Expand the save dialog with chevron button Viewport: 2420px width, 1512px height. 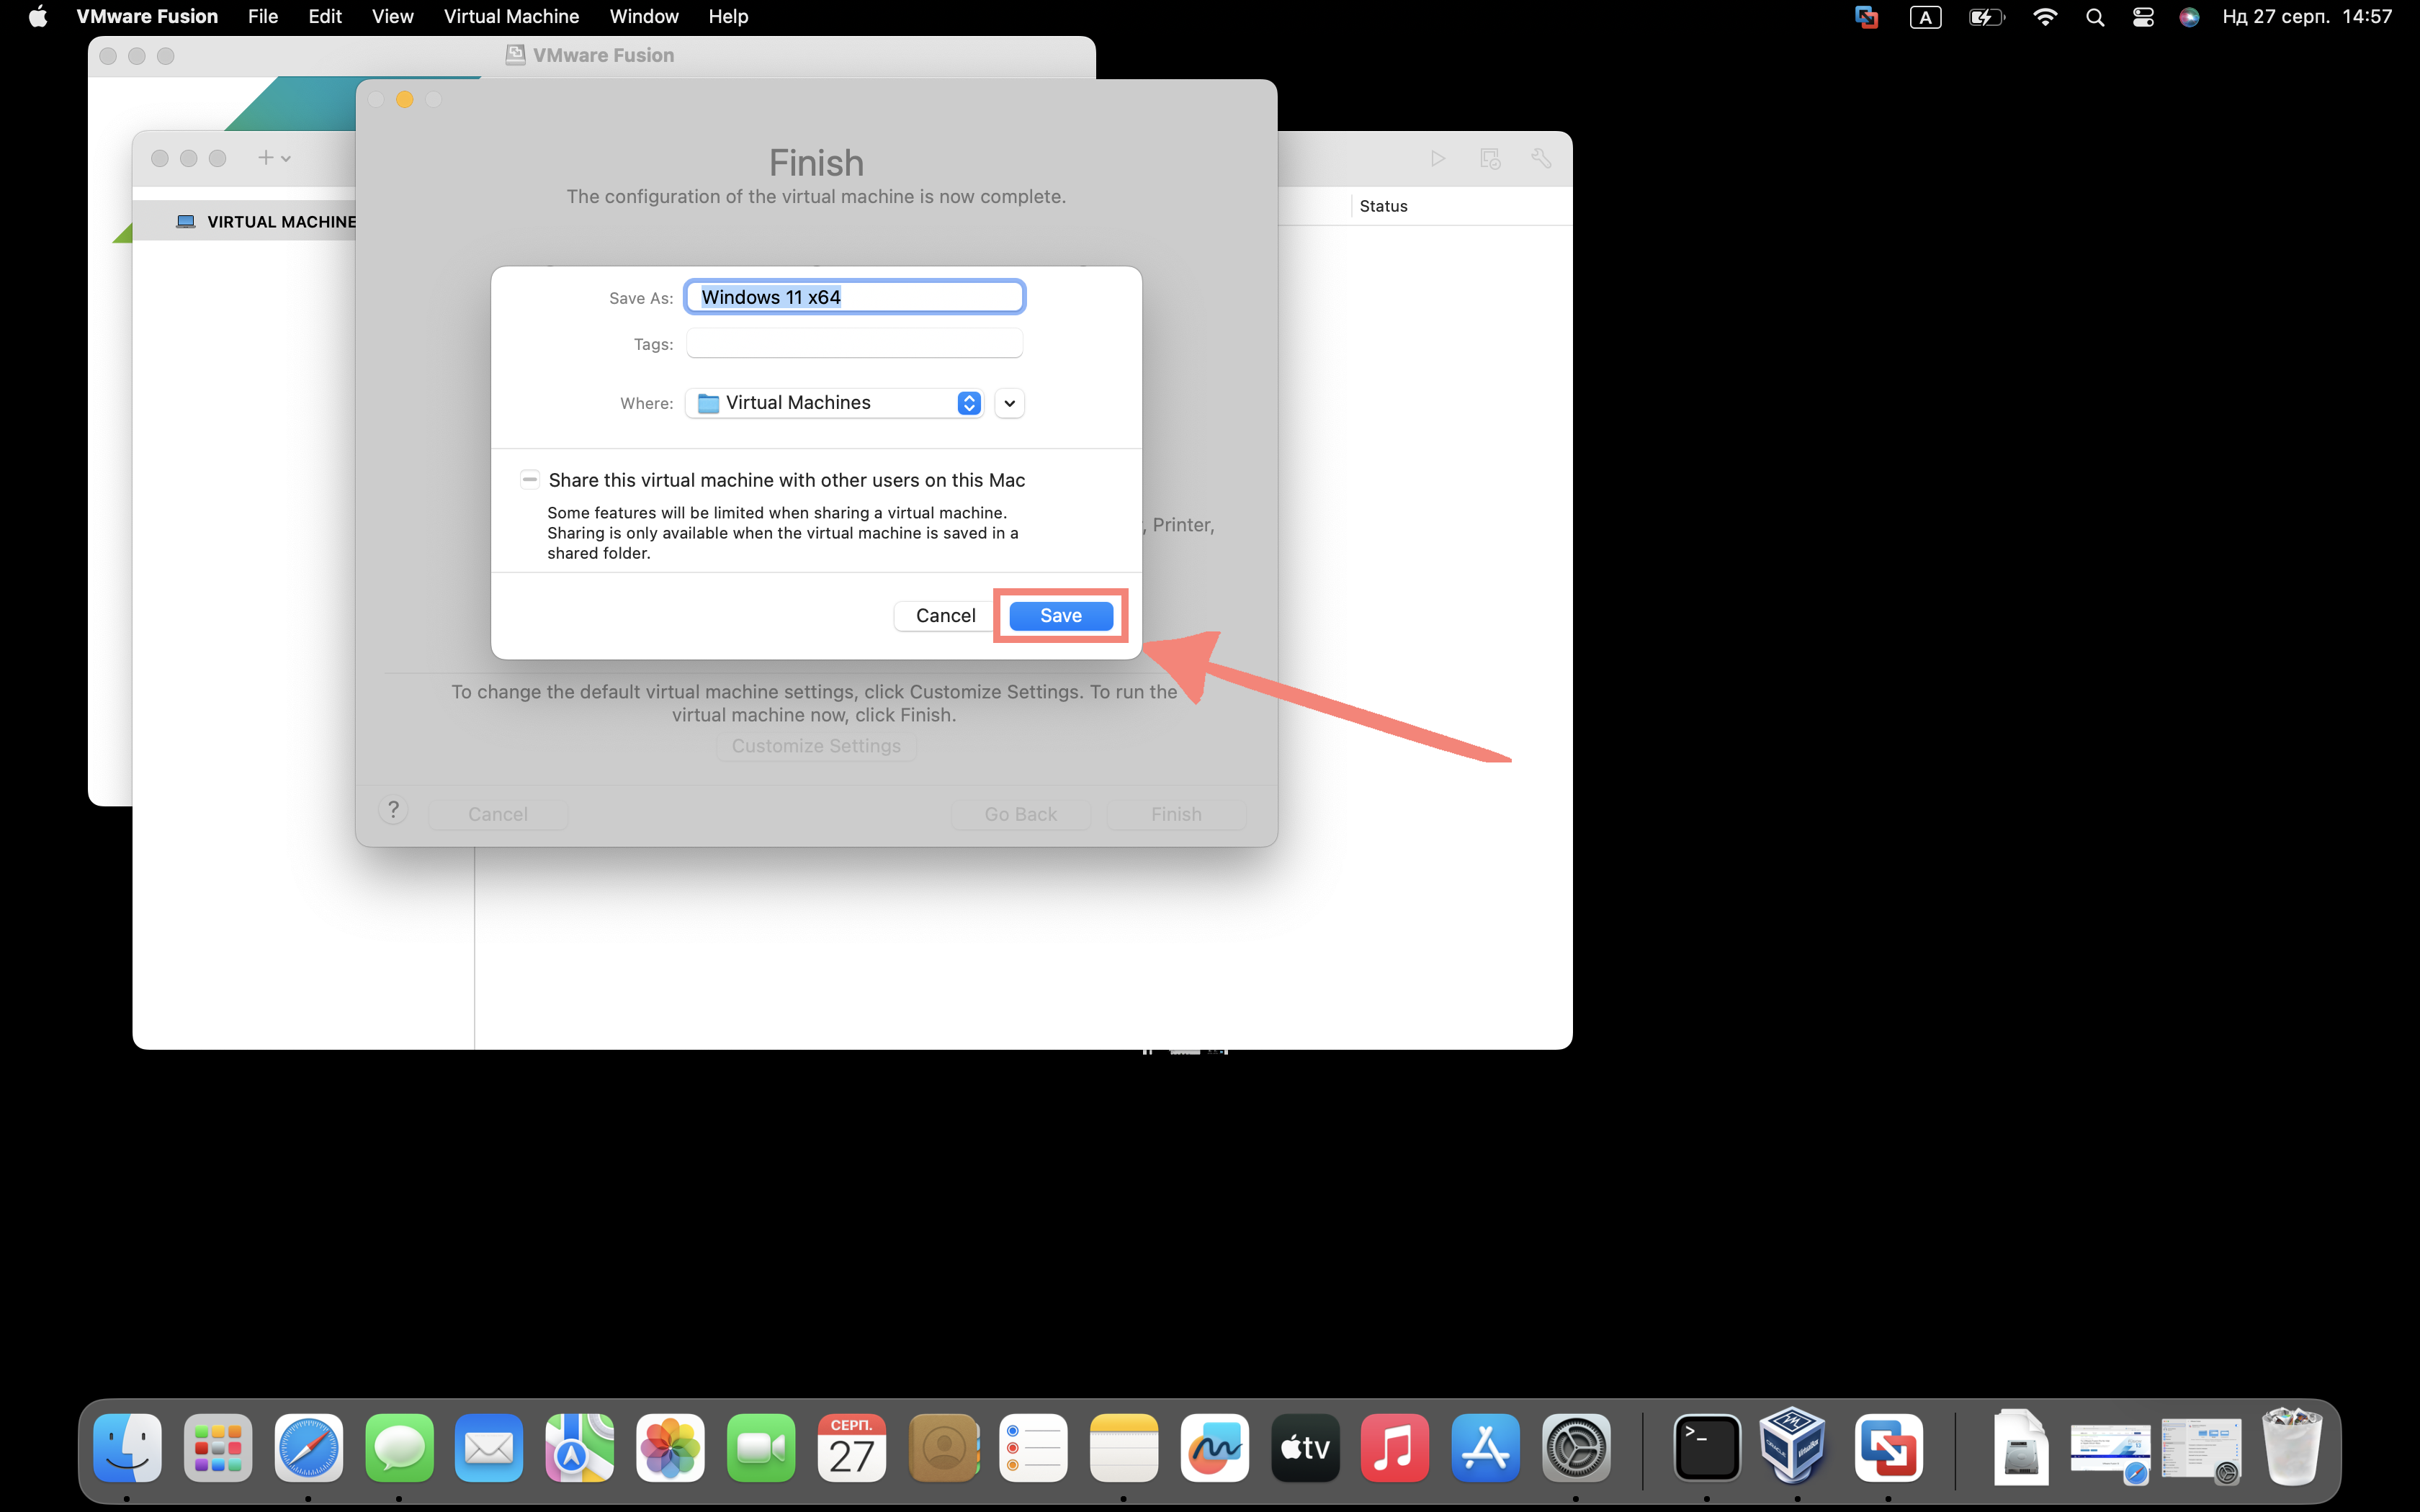(x=1009, y=403)
